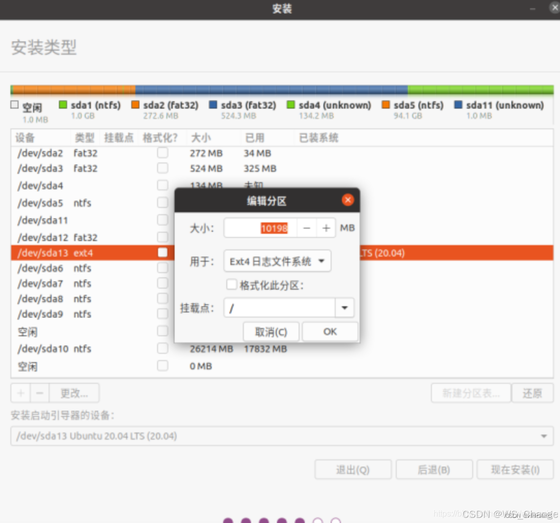Toggle format checkbox for /dev/sda12
This screenshot has height=523, width=560.
pyautogui.click(x=163, y=237)
